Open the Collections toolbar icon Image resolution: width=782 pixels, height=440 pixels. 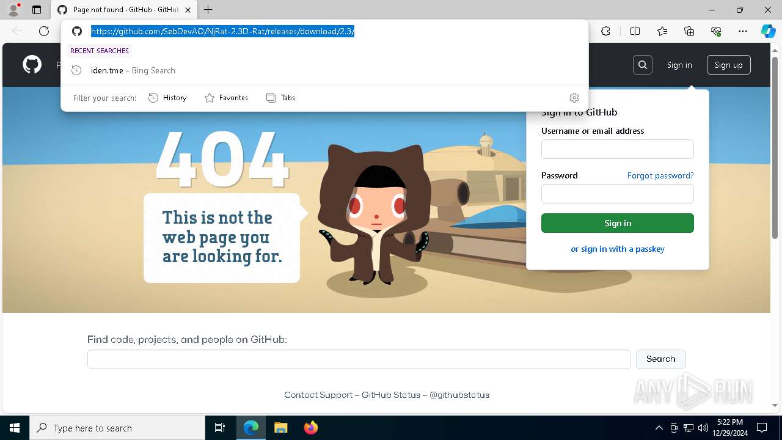(689, 31)
